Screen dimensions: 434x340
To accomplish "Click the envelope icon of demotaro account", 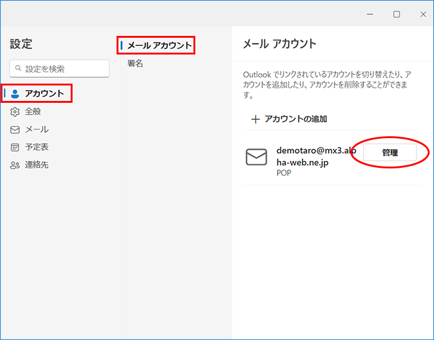I will coord(256,157).
